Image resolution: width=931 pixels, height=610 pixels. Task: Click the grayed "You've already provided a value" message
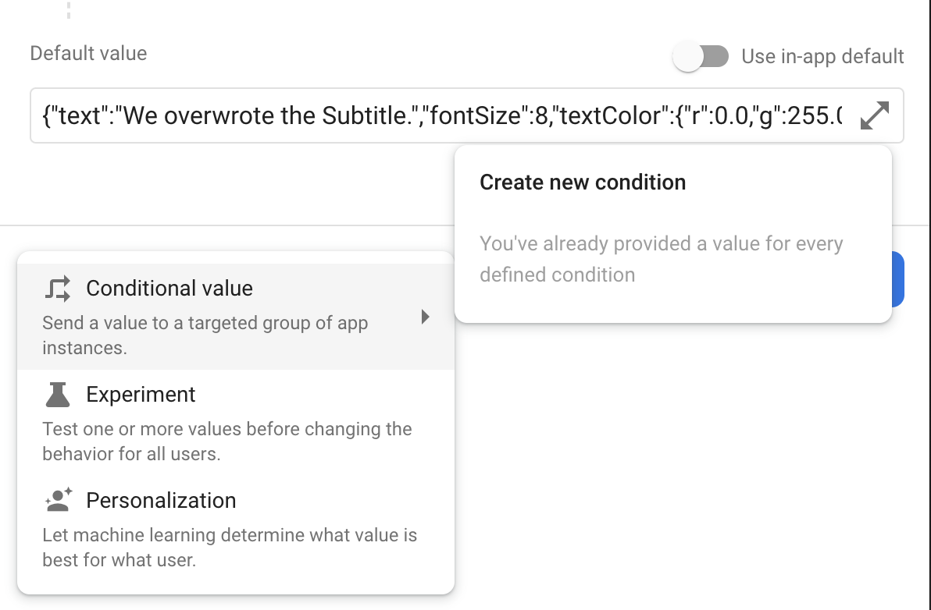pos(661,259)
